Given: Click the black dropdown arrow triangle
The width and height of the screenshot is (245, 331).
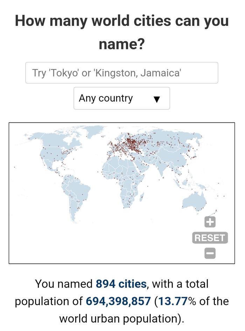Looking at the screenshot, I should (x=157, y=99).
